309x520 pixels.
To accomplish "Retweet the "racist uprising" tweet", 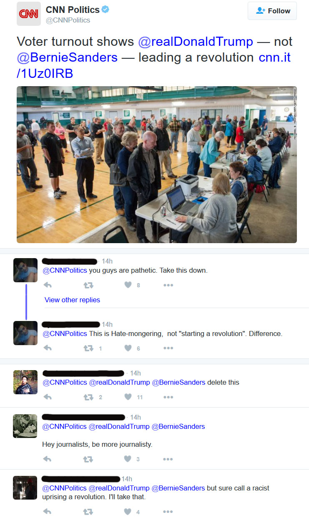I will (88, 512).
